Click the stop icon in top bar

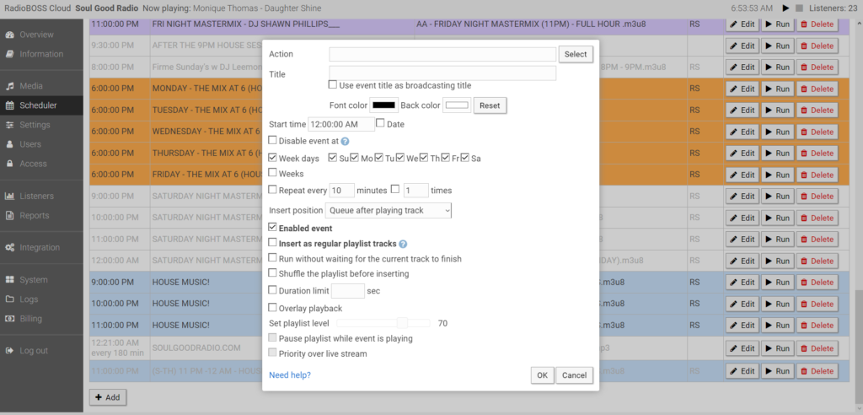[800, 8]
